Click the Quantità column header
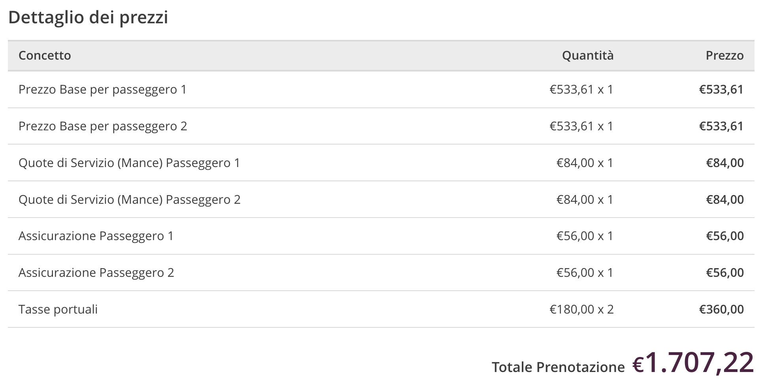 [588, 55]
